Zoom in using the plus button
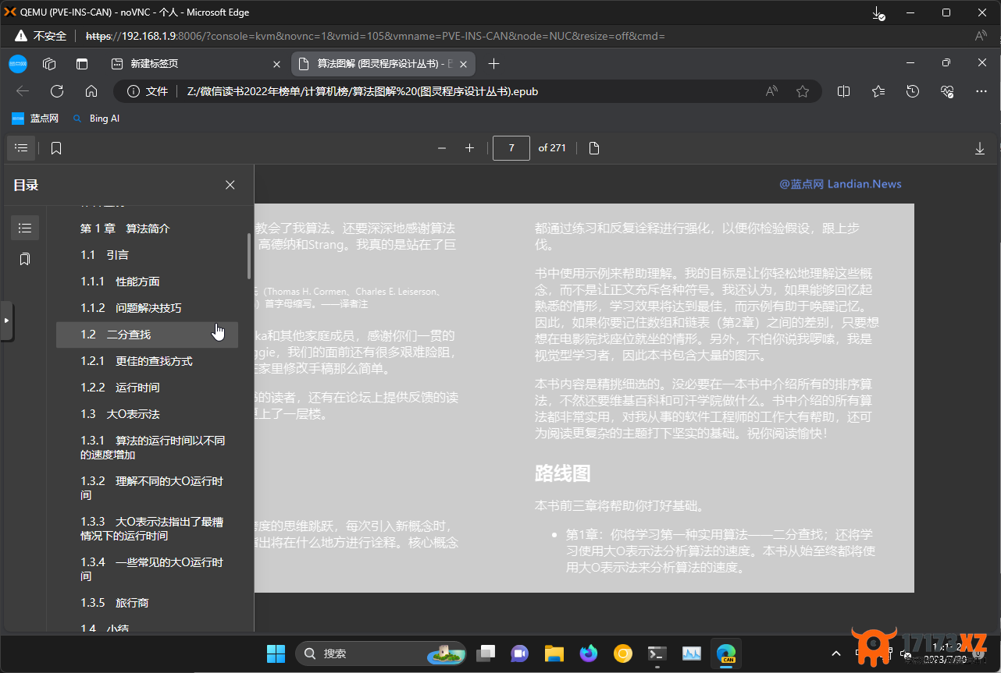 coord(469,148)
